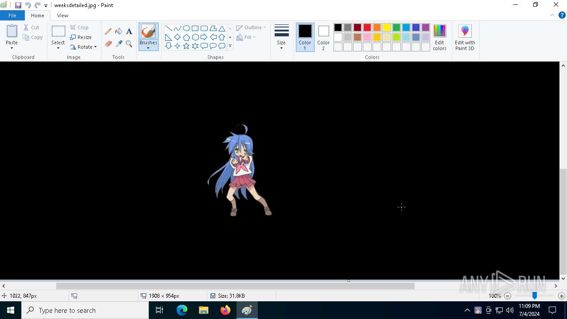Switch to the Home tab
Screen dimensions: 567x319
tap(38, 16)
